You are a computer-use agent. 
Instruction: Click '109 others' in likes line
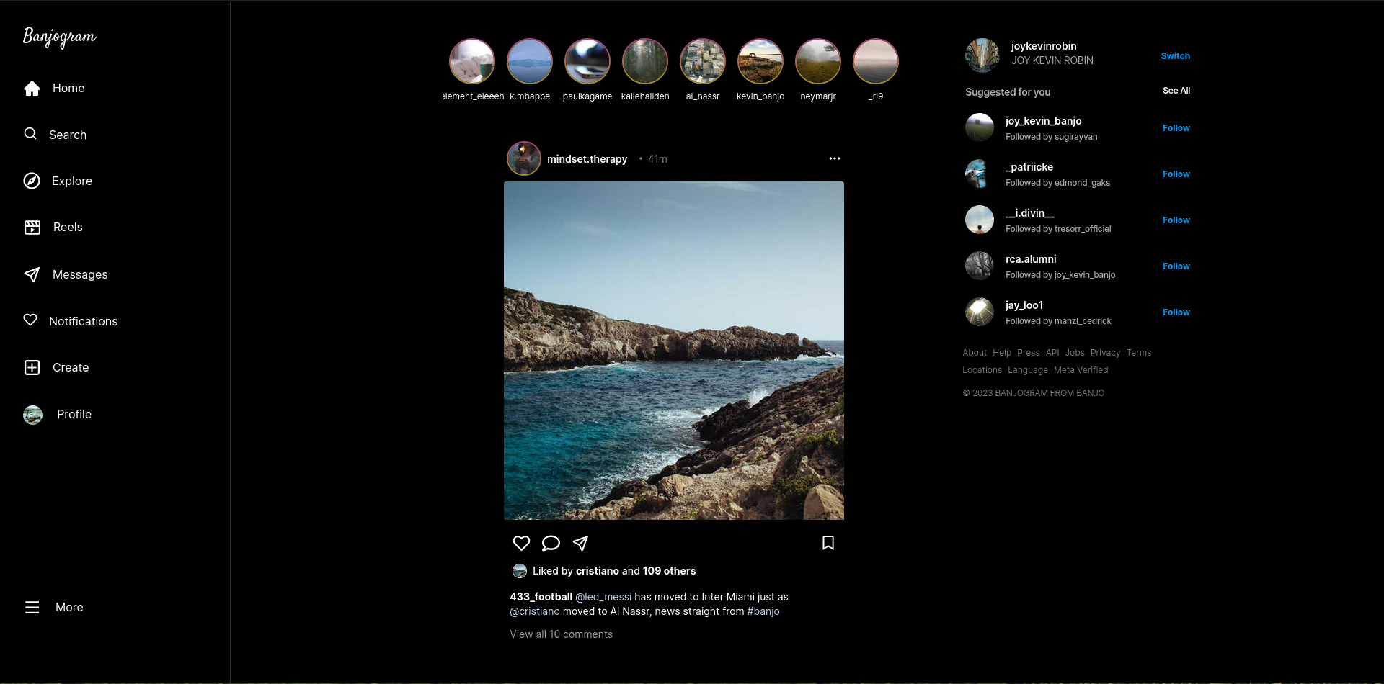(x=670, y=571)
